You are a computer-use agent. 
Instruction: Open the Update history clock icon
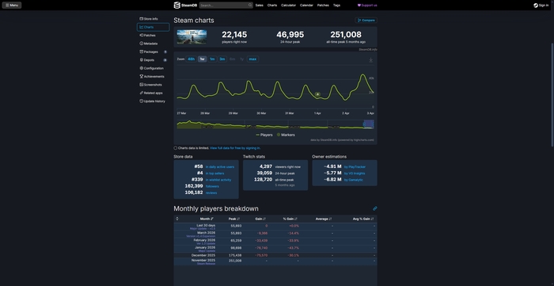tap(142, 101)
